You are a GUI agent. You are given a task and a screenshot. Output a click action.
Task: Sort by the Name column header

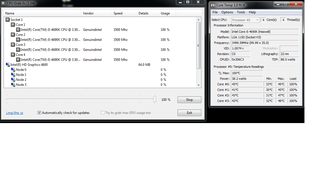[x=42, y=13]
